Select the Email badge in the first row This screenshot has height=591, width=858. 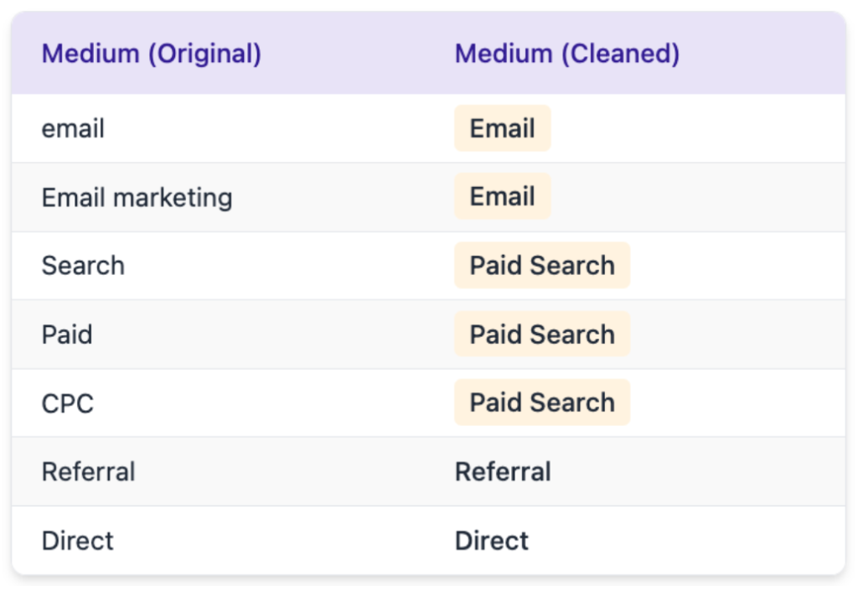tap(502, 127)
